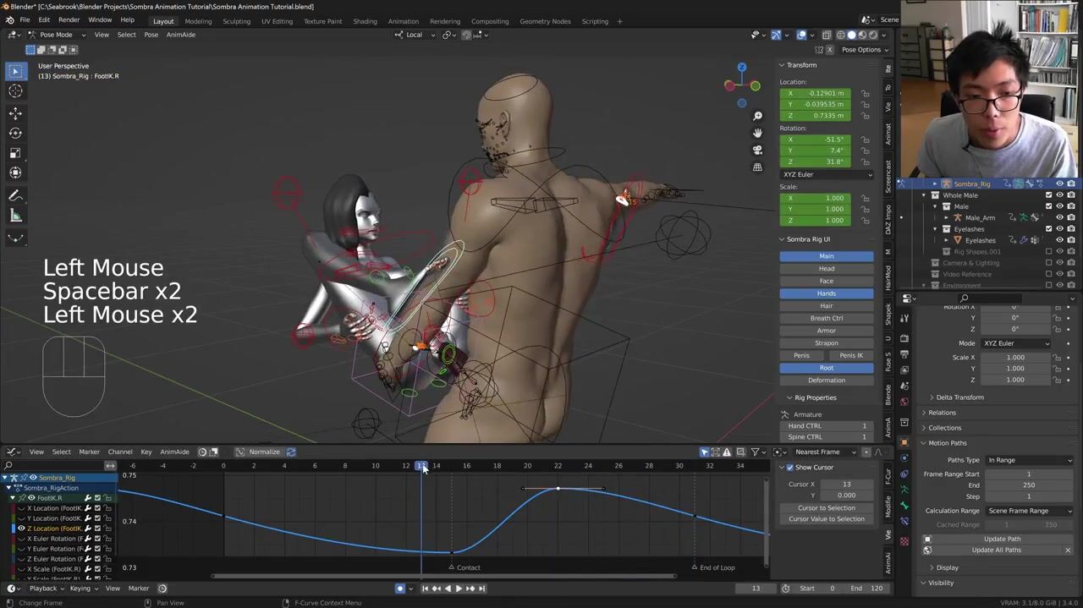This screenshot has height=608, width=1083.
Task: Open the Paths Type In Range dropdown
Action: click(1029, 460)
